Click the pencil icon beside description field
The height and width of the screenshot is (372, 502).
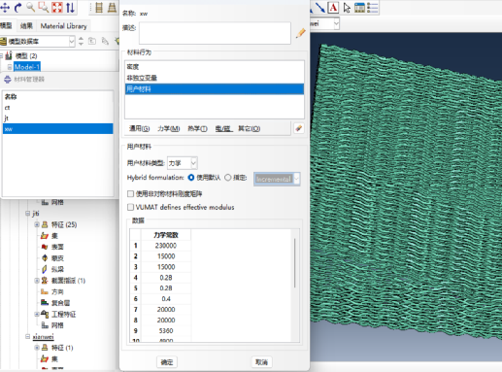[300, 33]
